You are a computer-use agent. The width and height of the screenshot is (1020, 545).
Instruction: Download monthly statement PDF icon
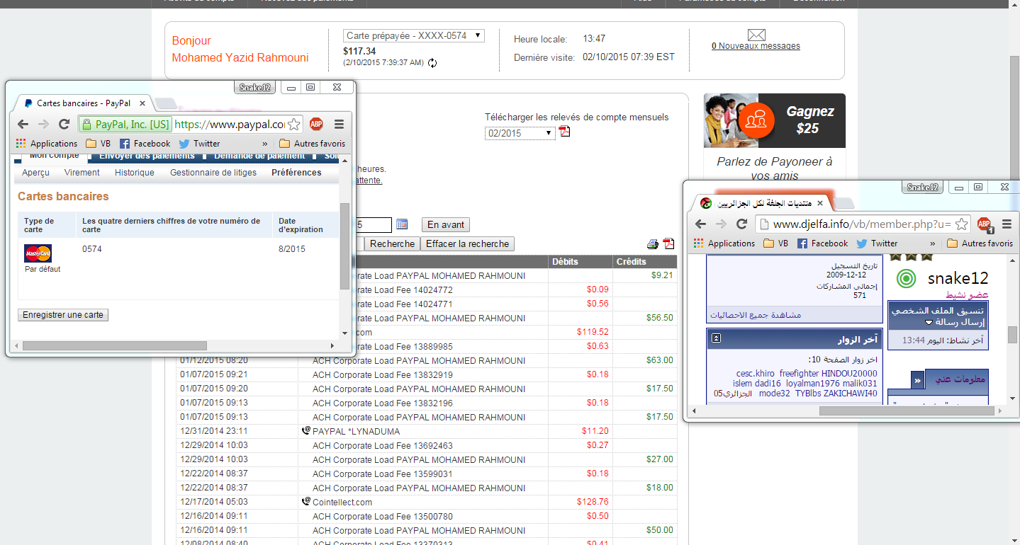tap(565, 132)
